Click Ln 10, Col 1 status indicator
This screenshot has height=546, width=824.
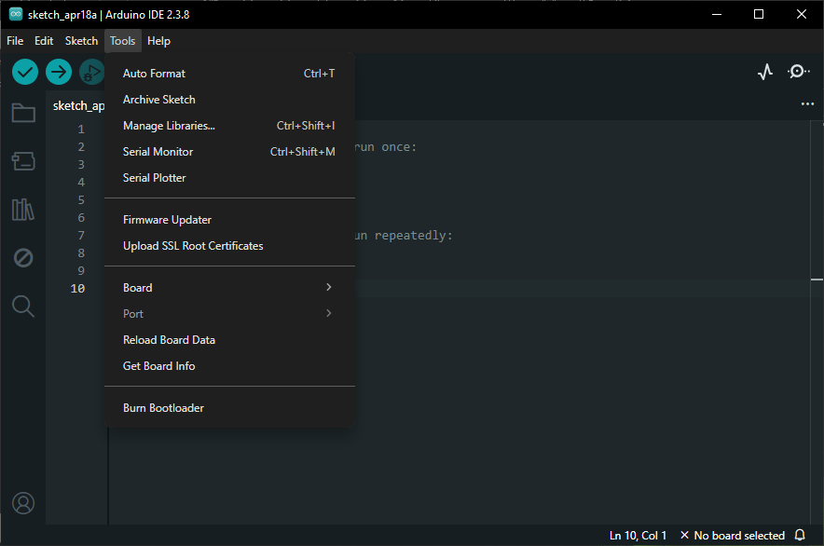[638, 536]
